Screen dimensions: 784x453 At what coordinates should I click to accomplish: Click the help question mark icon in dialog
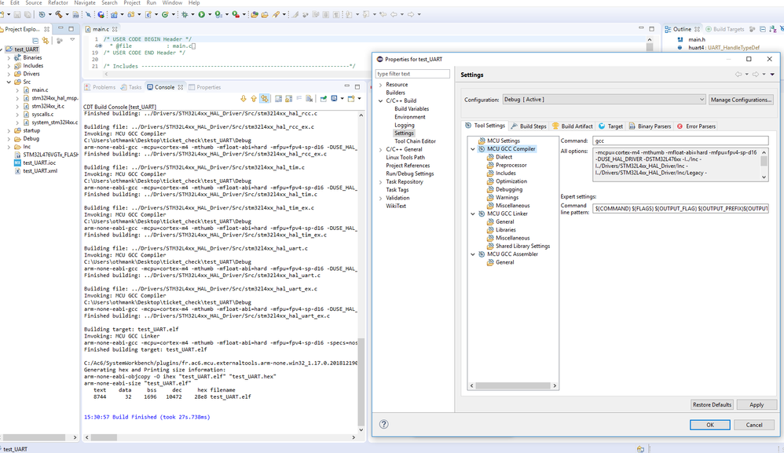(x=383, y=424)
